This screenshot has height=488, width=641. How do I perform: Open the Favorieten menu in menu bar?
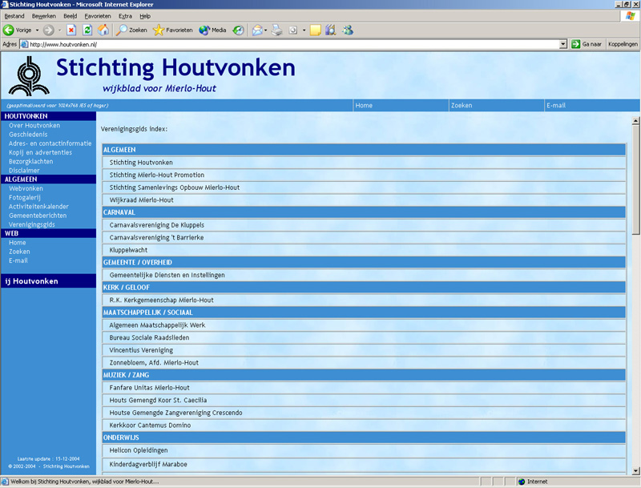pyautogui.click(x=98, y=16)
